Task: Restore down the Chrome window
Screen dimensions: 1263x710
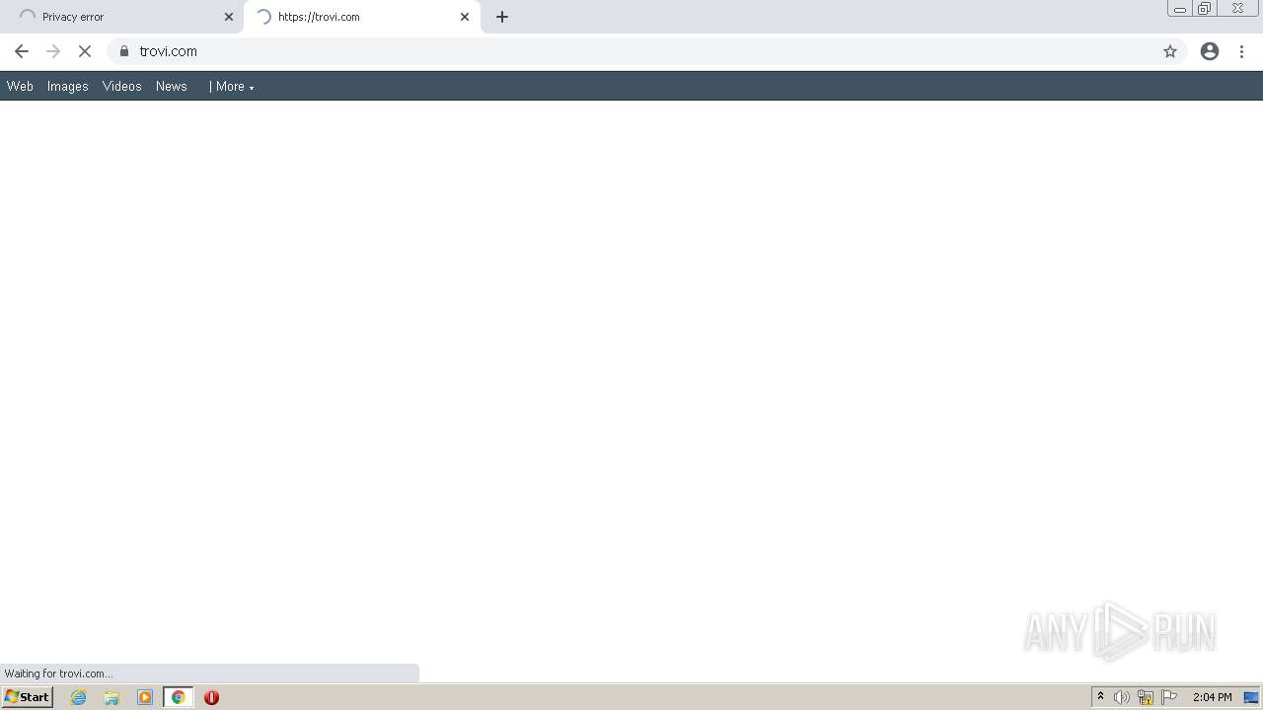Action: point(1205,9)
